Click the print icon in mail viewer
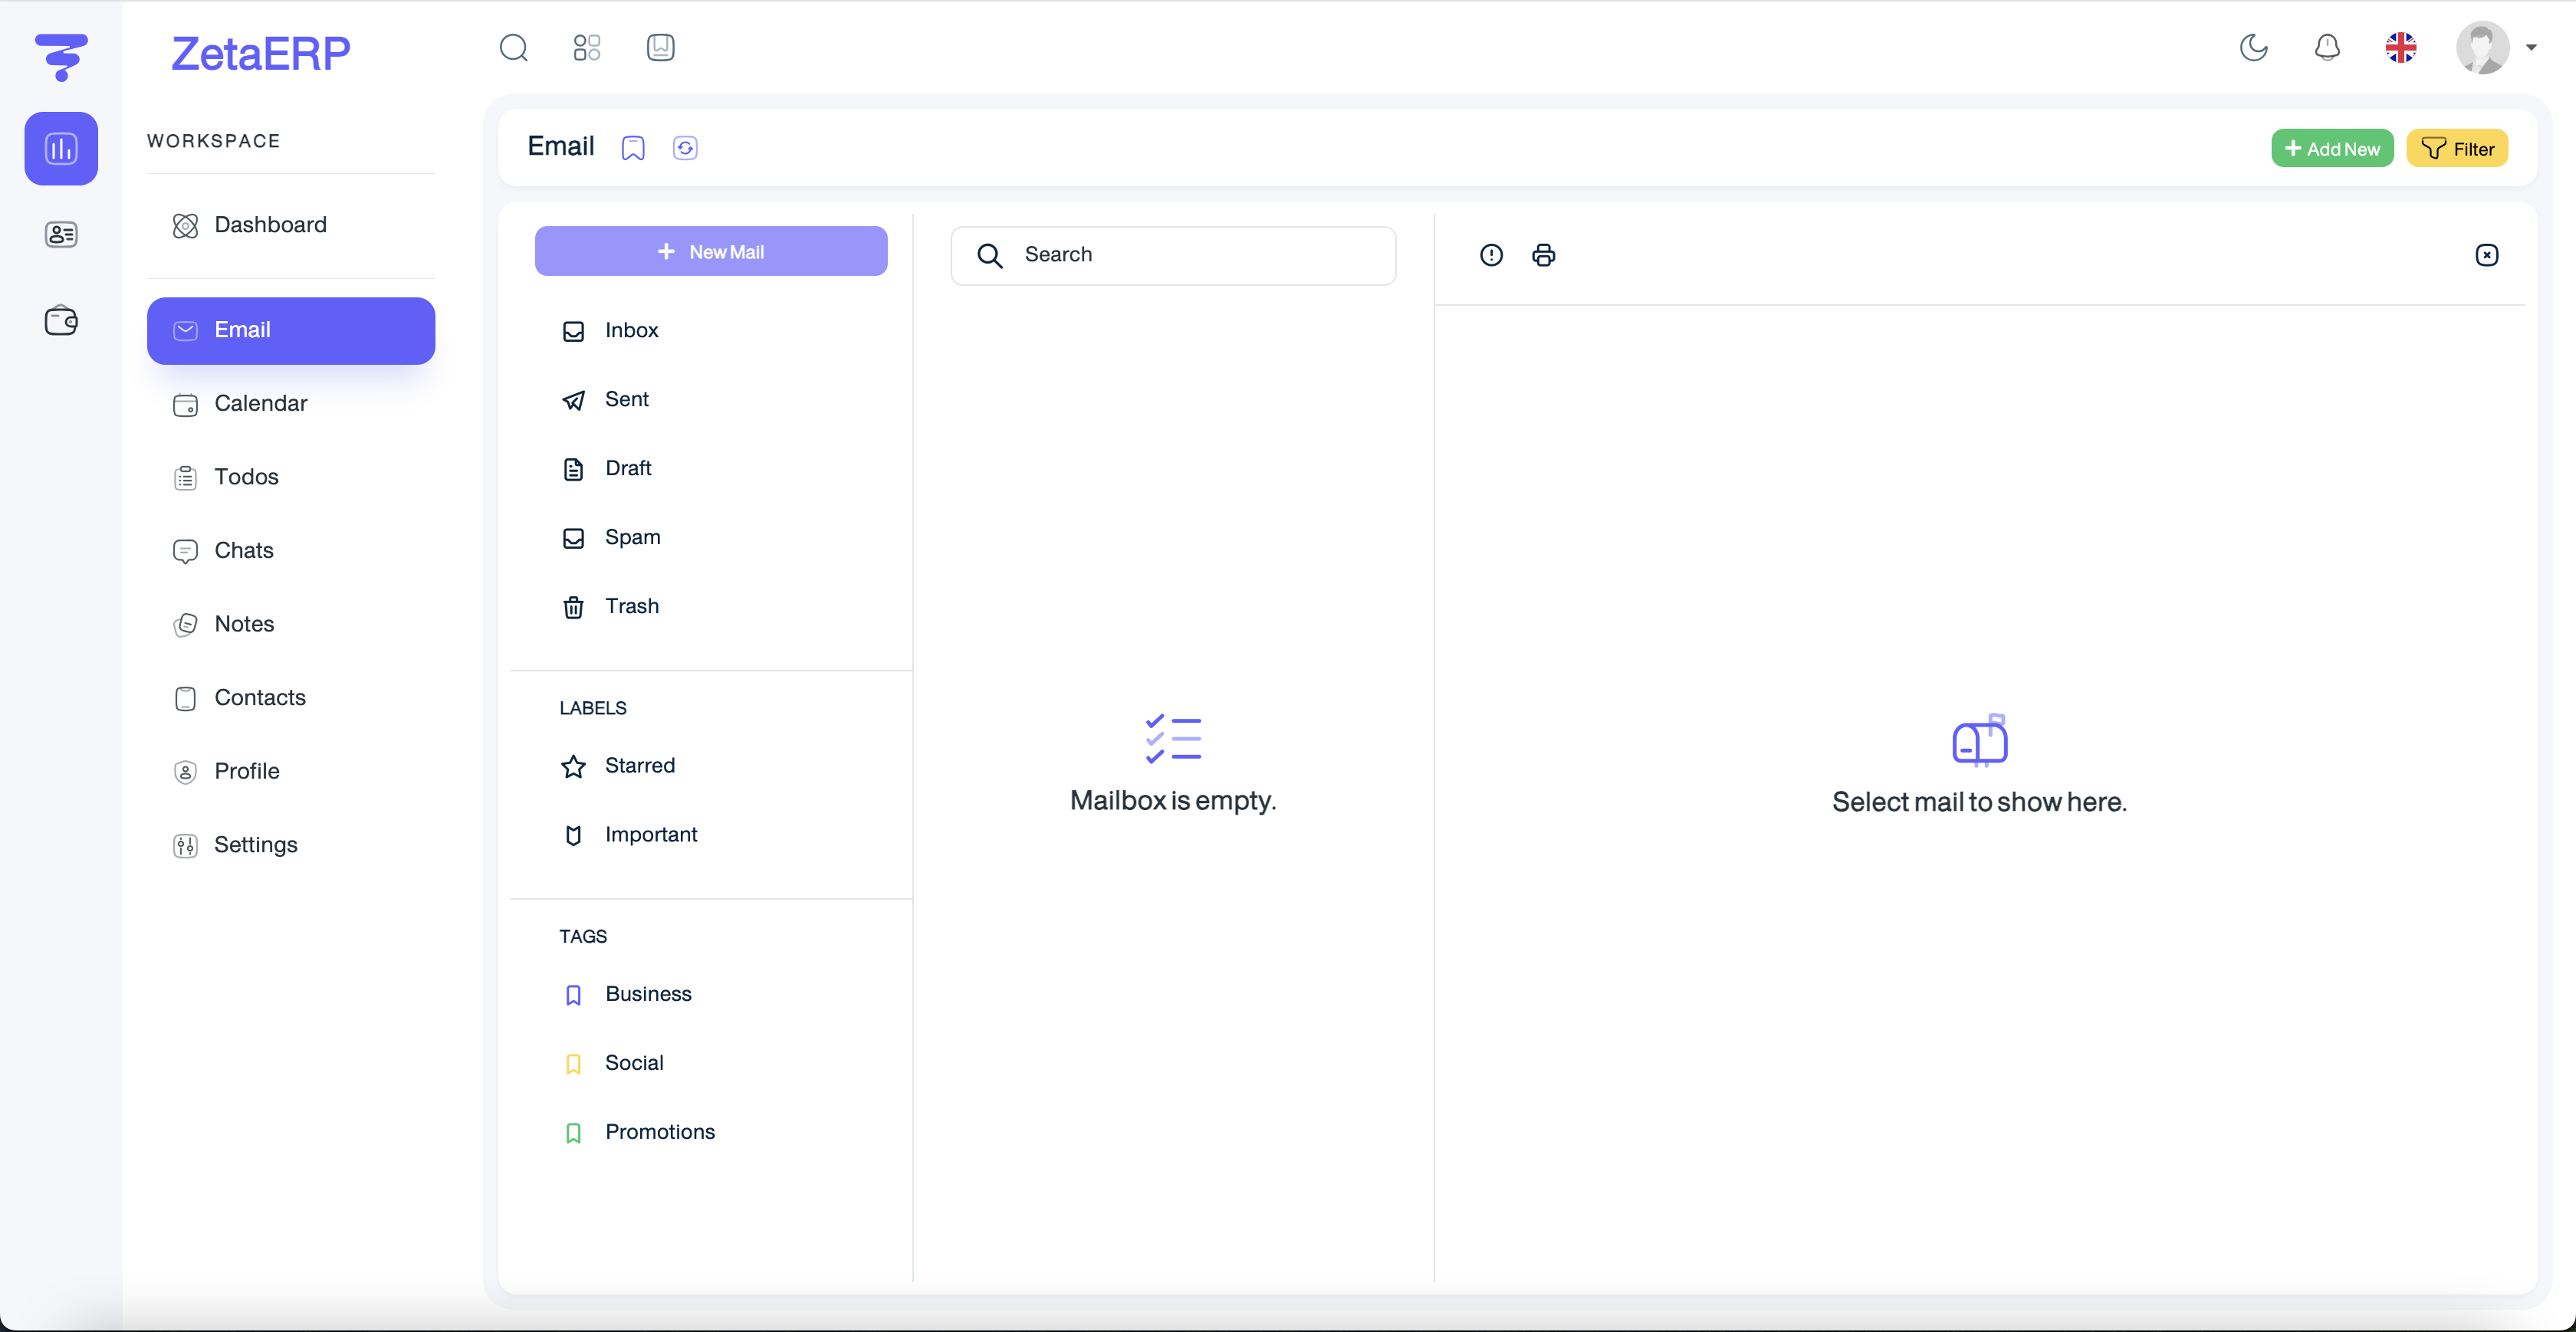The height and width of the screenshot is (1332, 2576). pos(1543,255)
